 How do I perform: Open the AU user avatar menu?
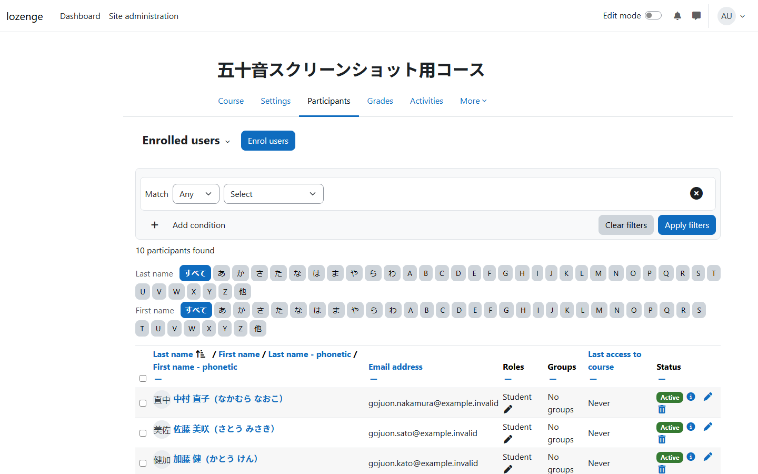(x=726, y=16)
